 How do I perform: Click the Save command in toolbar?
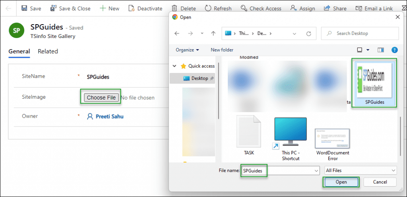click(31, 8)
